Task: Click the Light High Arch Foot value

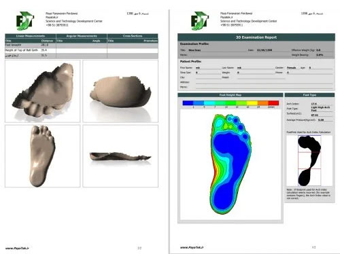Action: 320,109
